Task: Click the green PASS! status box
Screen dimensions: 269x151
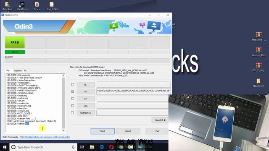Action: pos(15,42)
